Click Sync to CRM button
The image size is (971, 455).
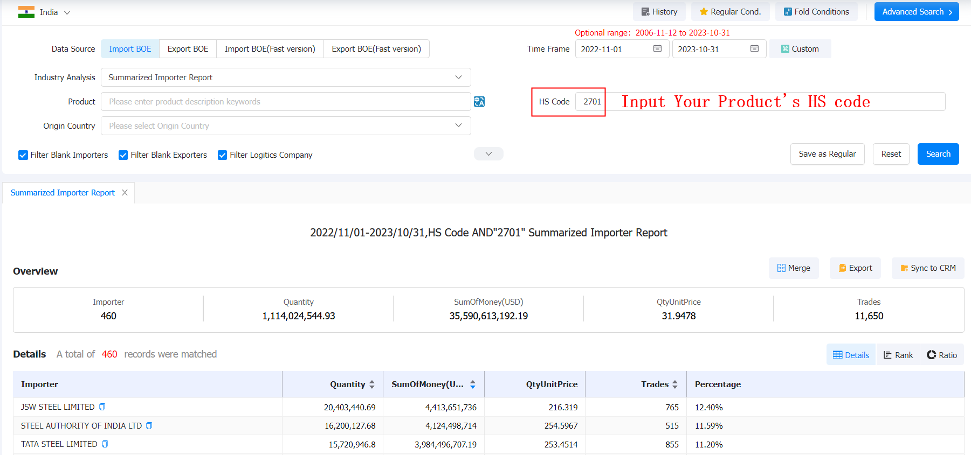[x=928, y=268]
